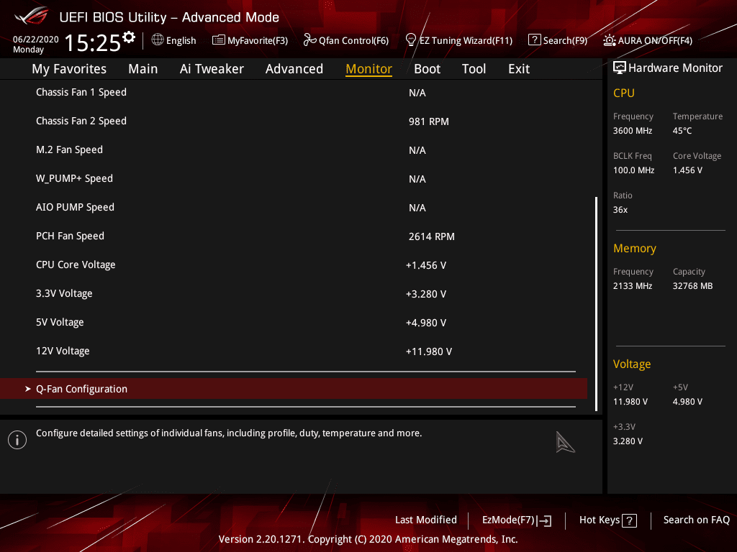Select the M.2 Fan Speed row
The height and width of the screenshot is (552, 737).
[294, 149]
